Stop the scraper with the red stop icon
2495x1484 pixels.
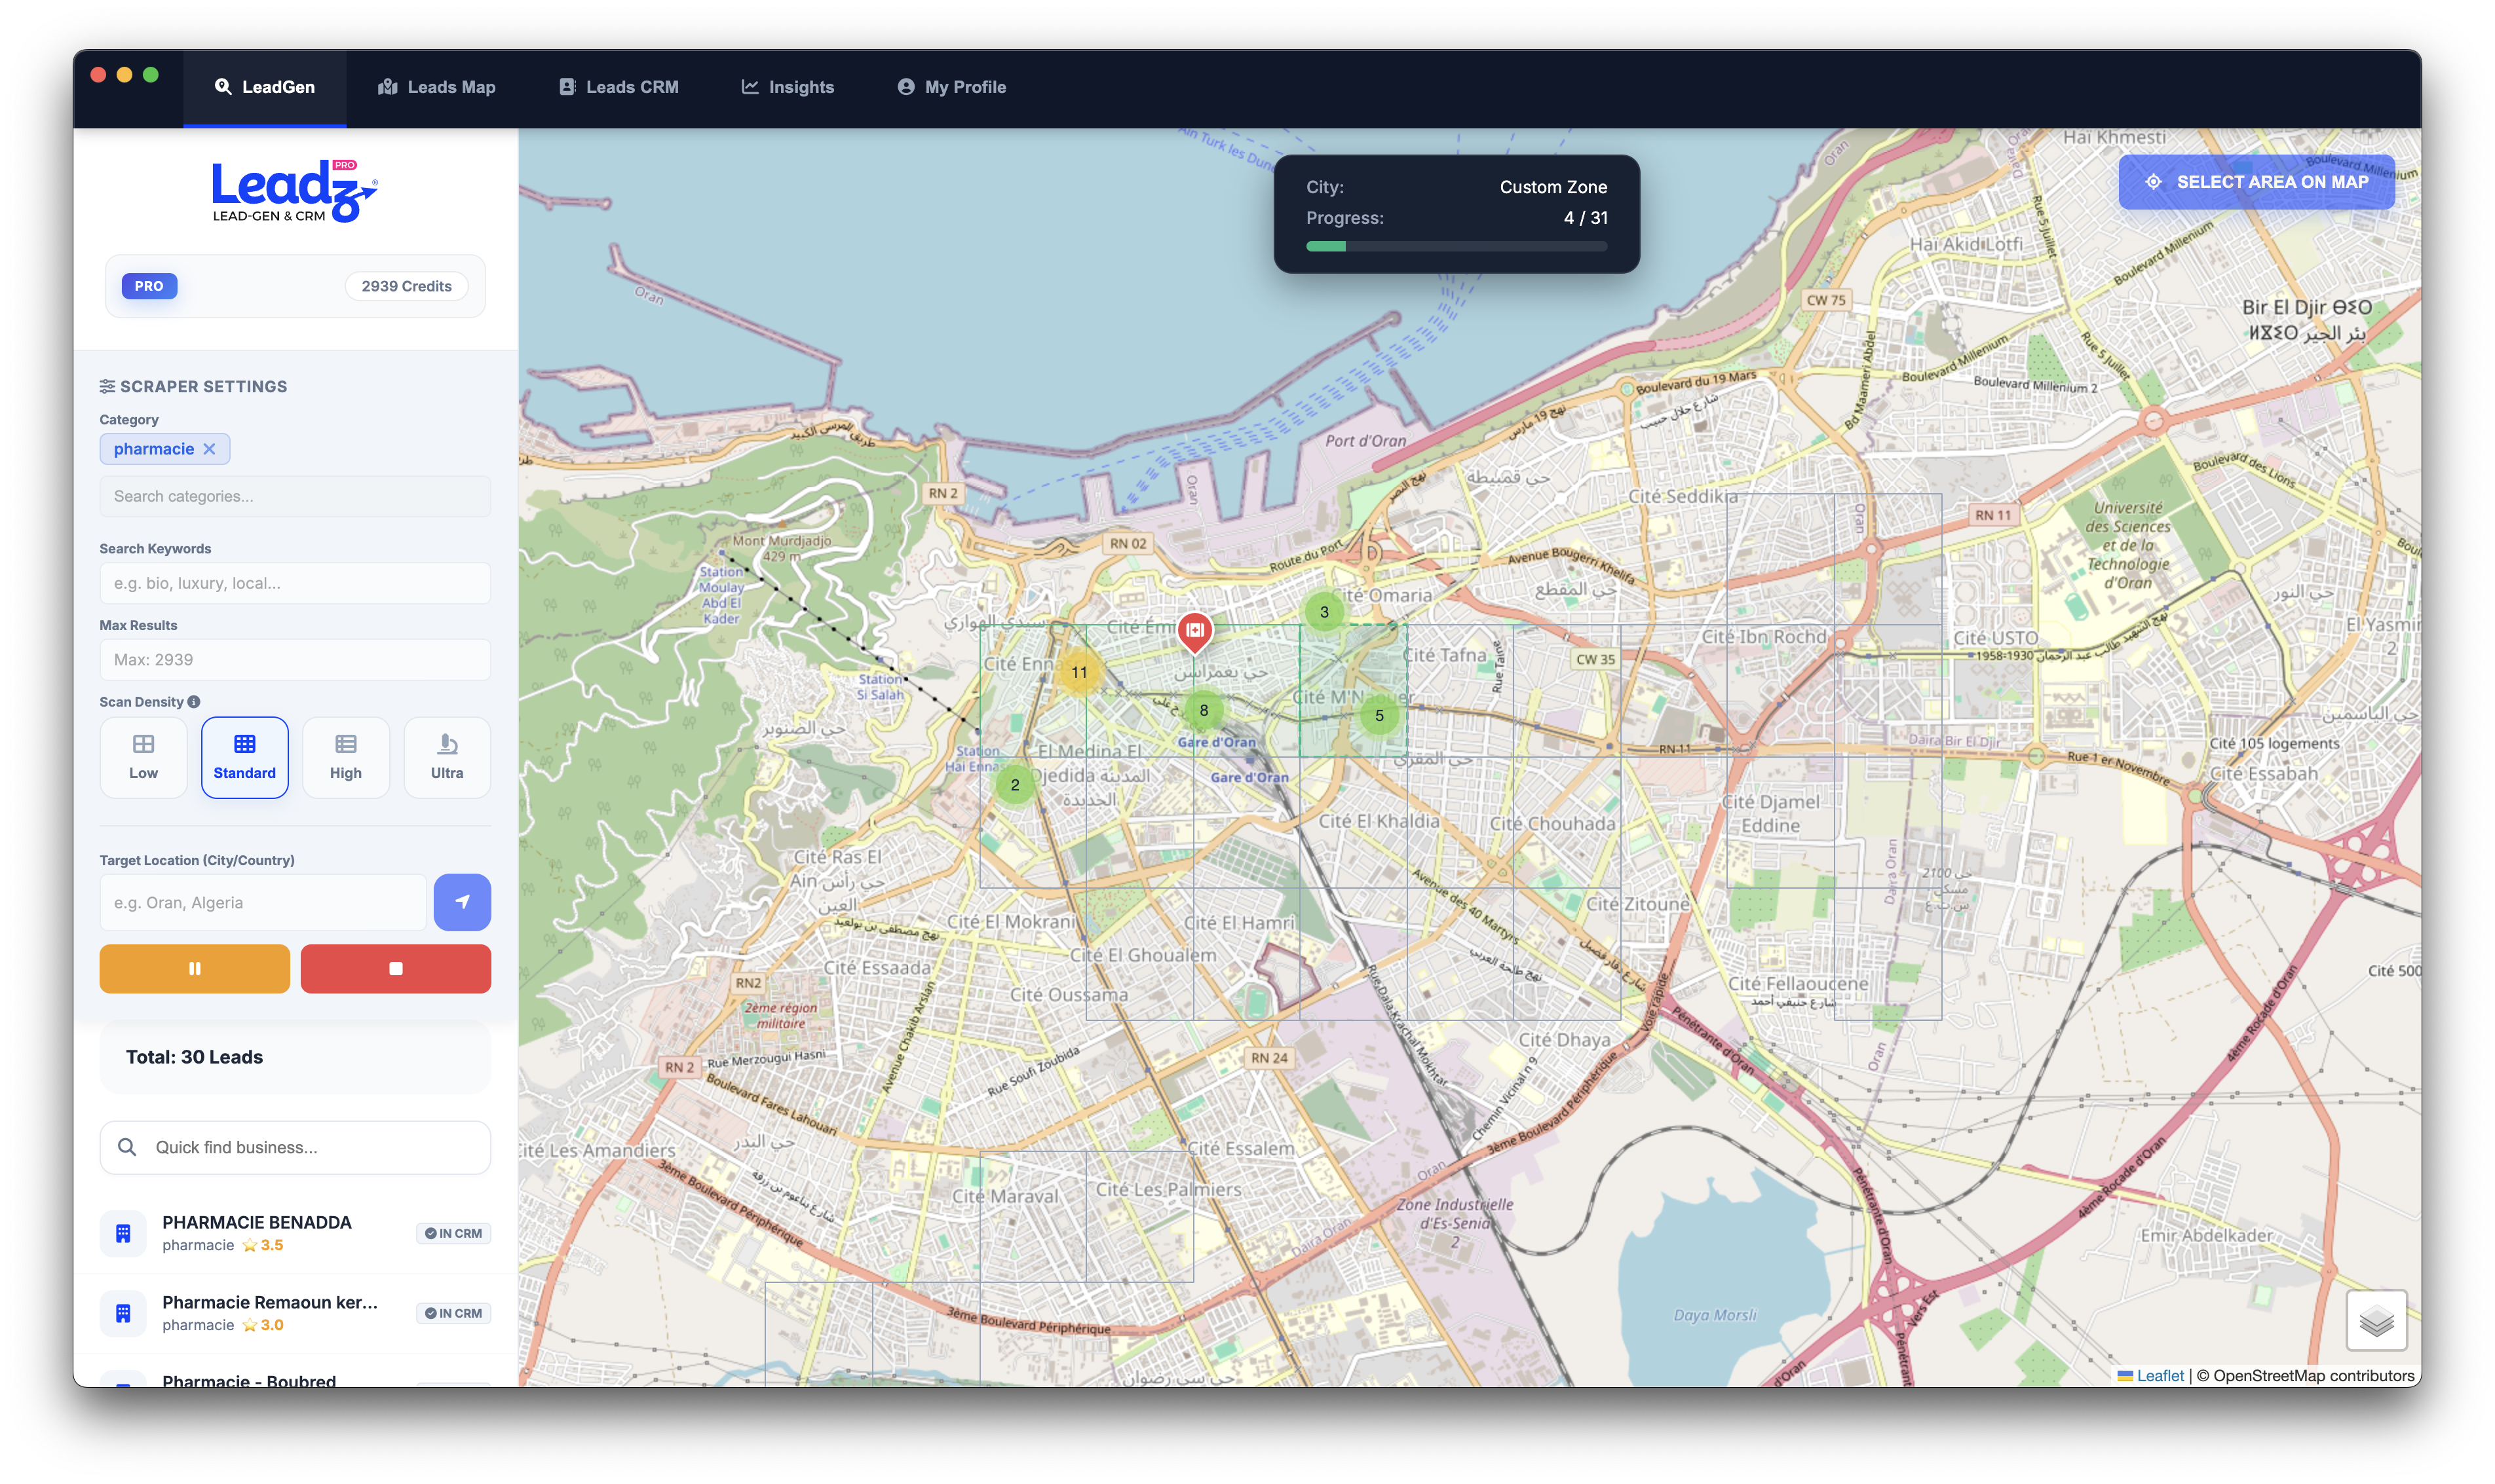point(396,968)
